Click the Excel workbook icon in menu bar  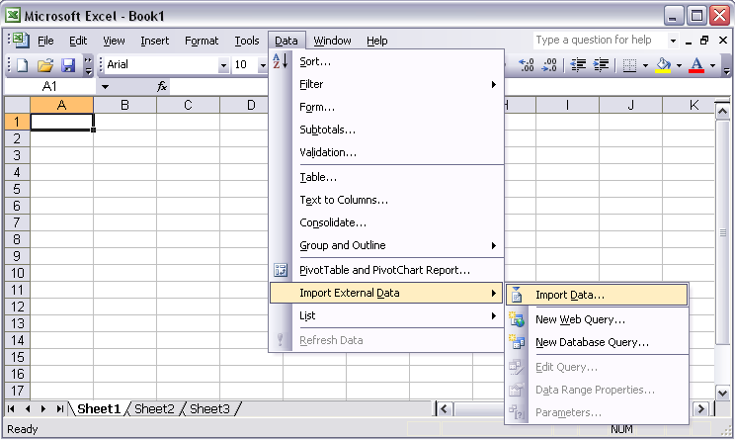[x=20, y=41]
